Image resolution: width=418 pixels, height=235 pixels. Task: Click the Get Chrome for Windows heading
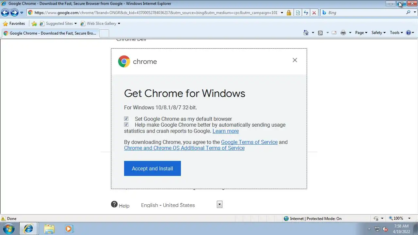point(185,93)
